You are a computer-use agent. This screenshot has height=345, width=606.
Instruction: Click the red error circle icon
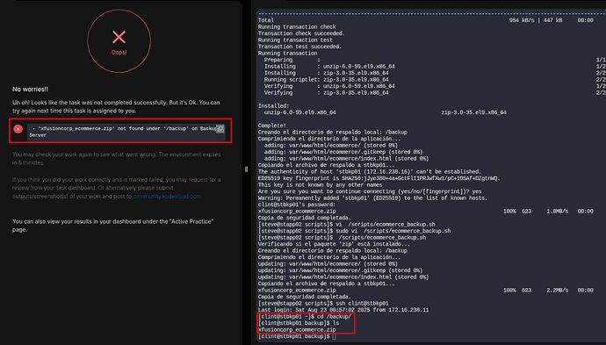[x=18, y=129]
